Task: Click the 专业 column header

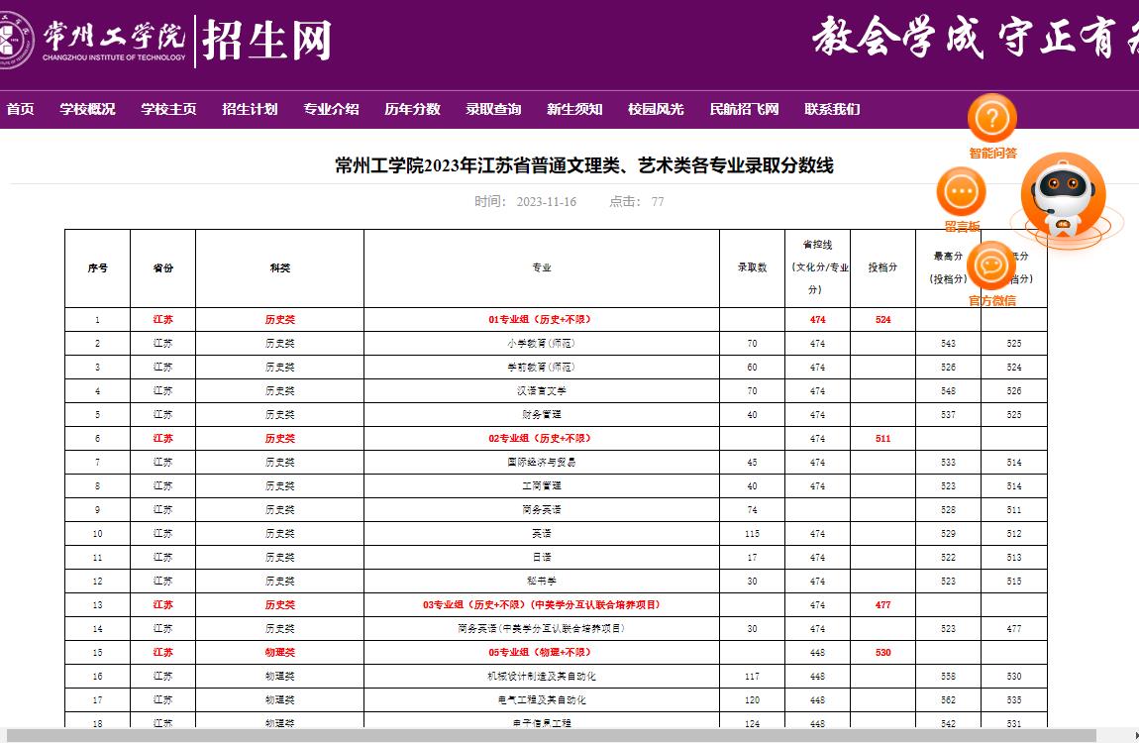Action: click(542, 268)
